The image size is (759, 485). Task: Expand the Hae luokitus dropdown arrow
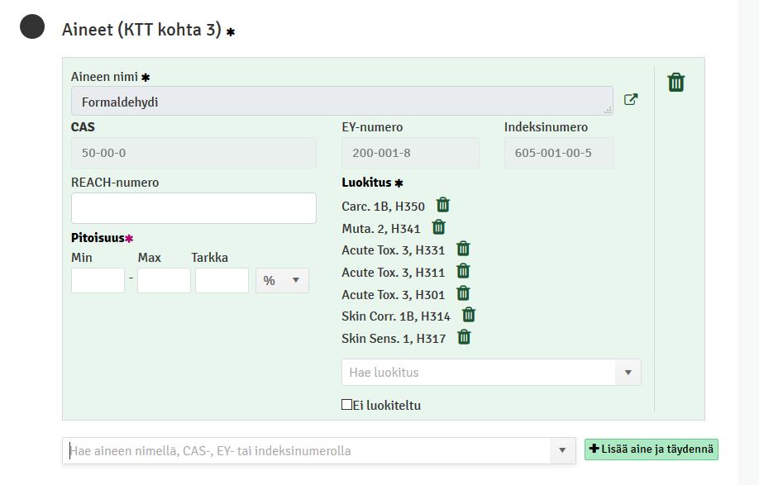coord(628,373)
